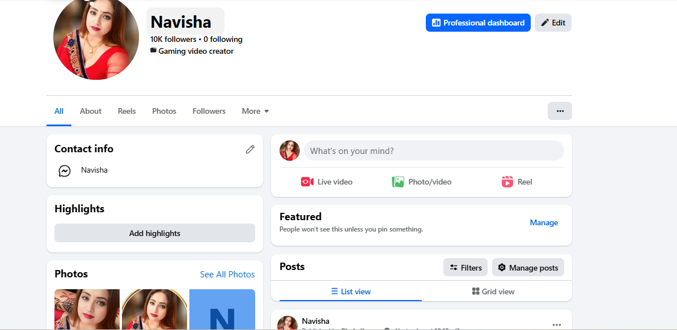The height and width of the screenshot is (330, 677).
Task: Click the 10K followers text
Action: (173, 39)
